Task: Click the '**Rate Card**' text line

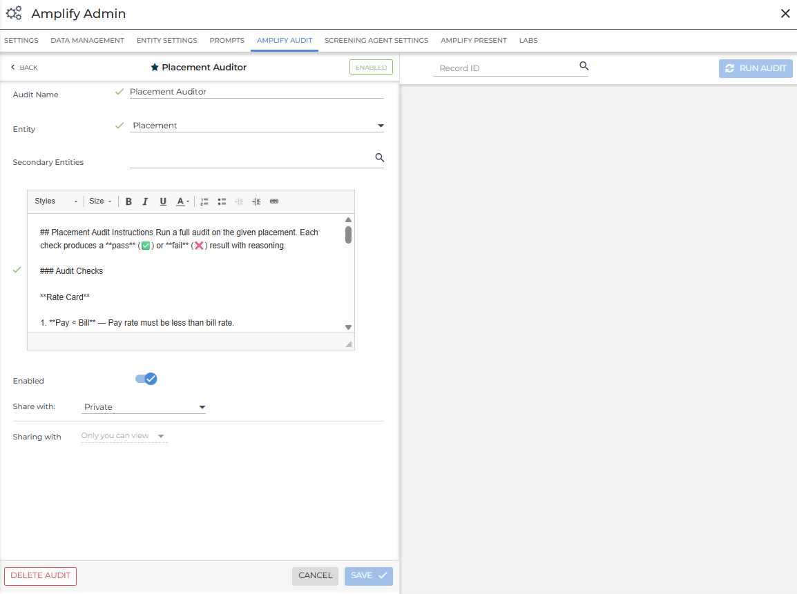Action: (x=64, y=297)
